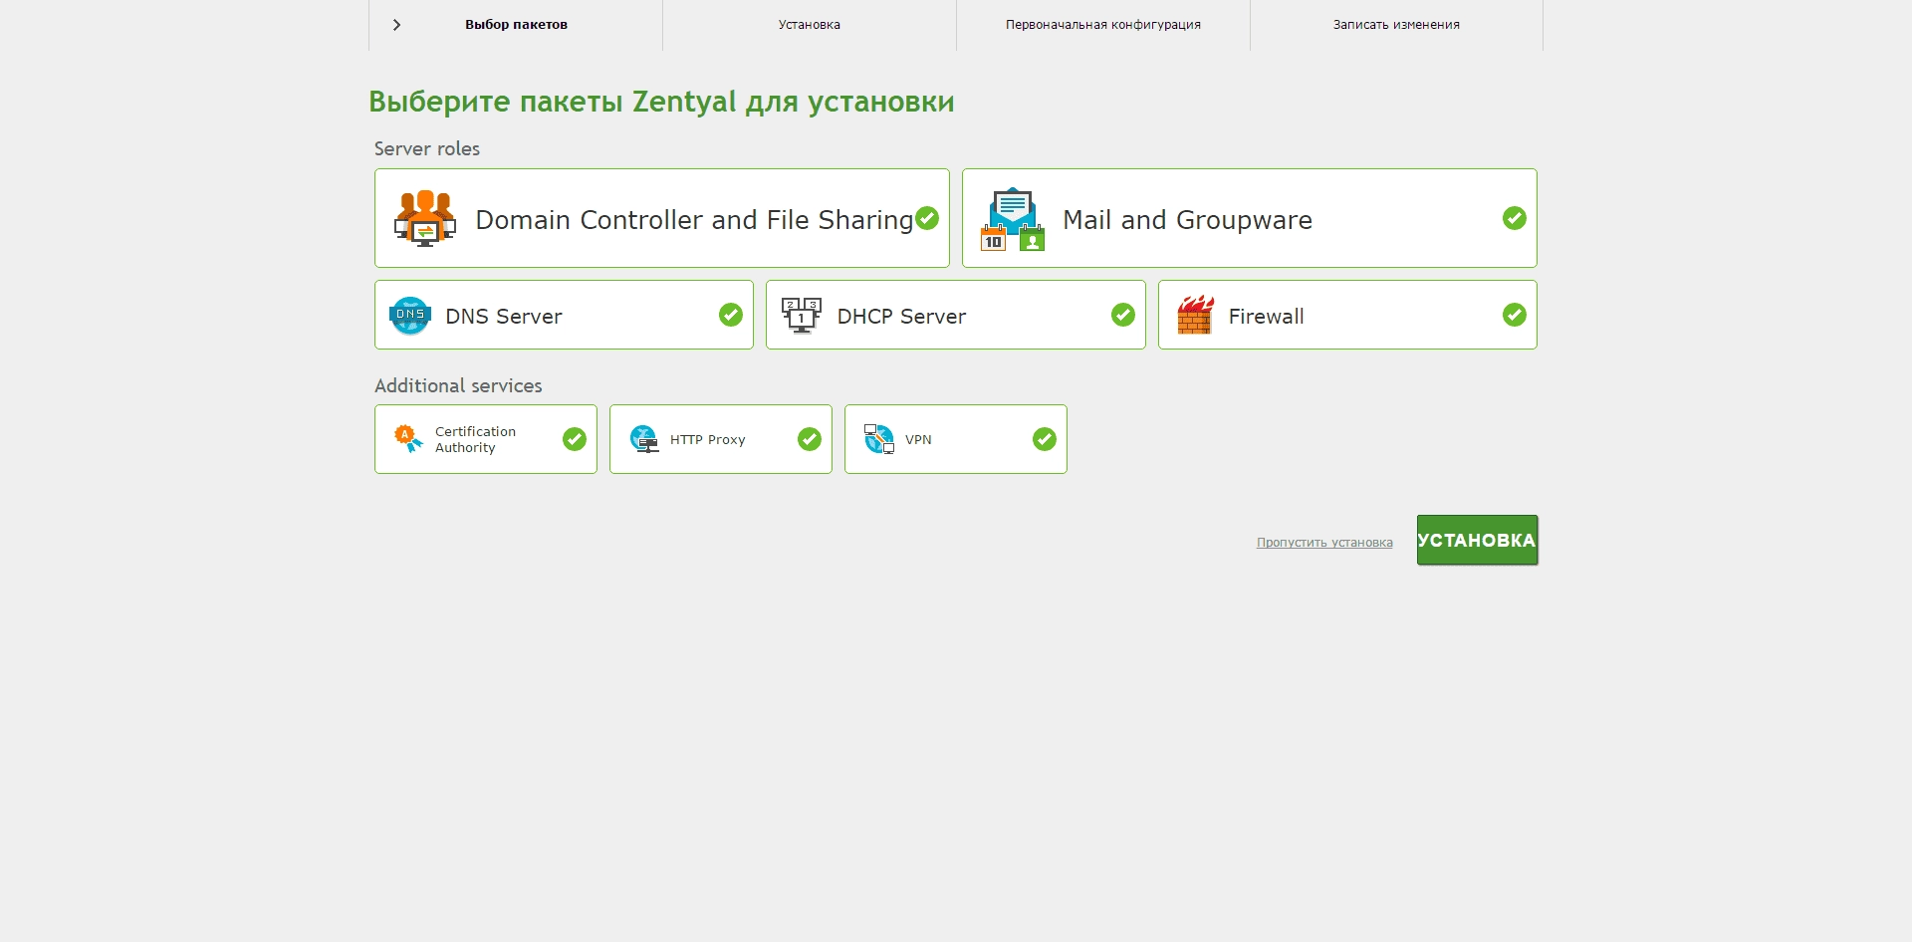This screenshot has height=942, width=1912.
Task: Click the green УСТАНОВКА button
Action: point(1478,540)
